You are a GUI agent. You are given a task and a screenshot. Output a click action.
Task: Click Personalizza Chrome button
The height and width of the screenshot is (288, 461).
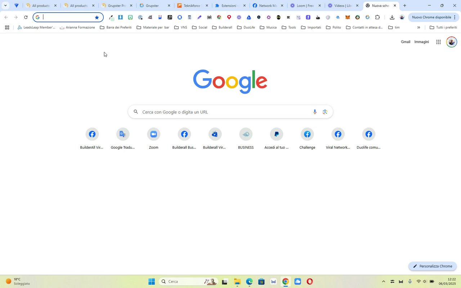[x=433, y=266]
